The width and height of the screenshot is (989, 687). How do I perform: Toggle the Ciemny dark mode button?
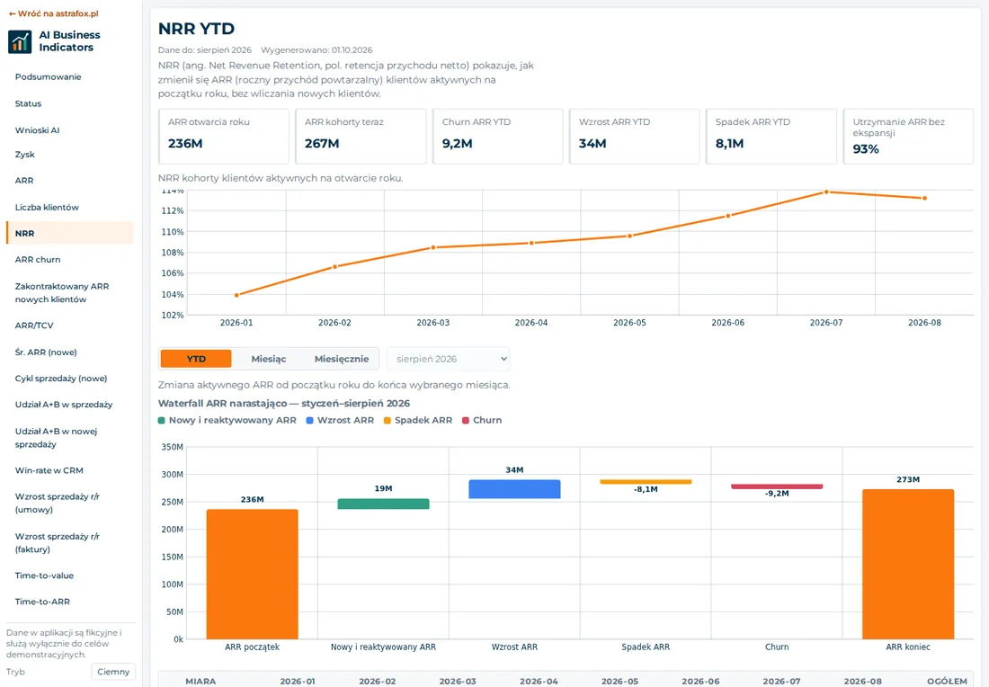tap(113, 672)
